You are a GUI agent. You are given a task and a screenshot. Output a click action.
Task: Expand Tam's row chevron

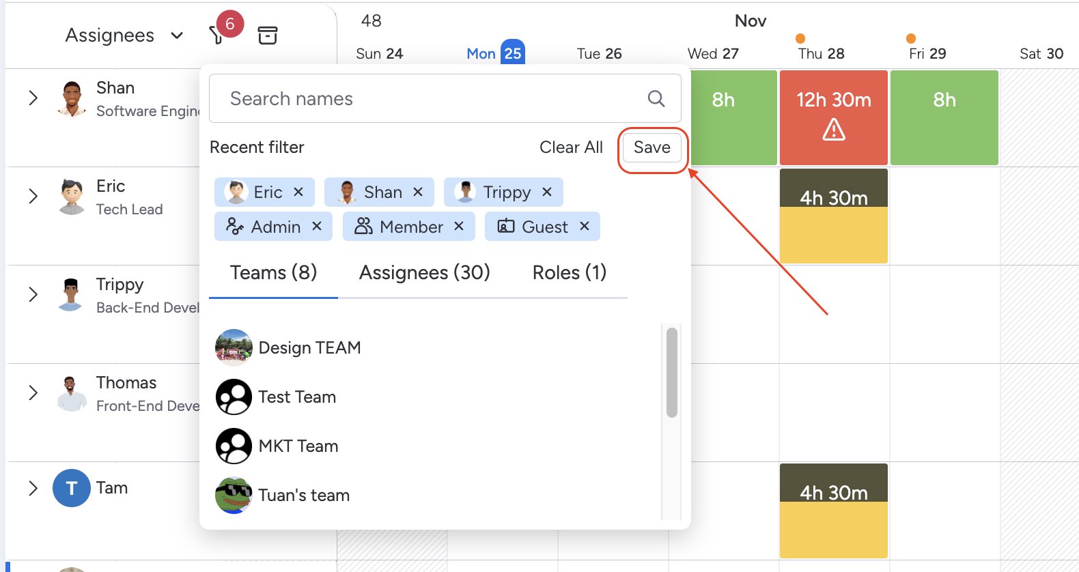[x=33, y=488]
